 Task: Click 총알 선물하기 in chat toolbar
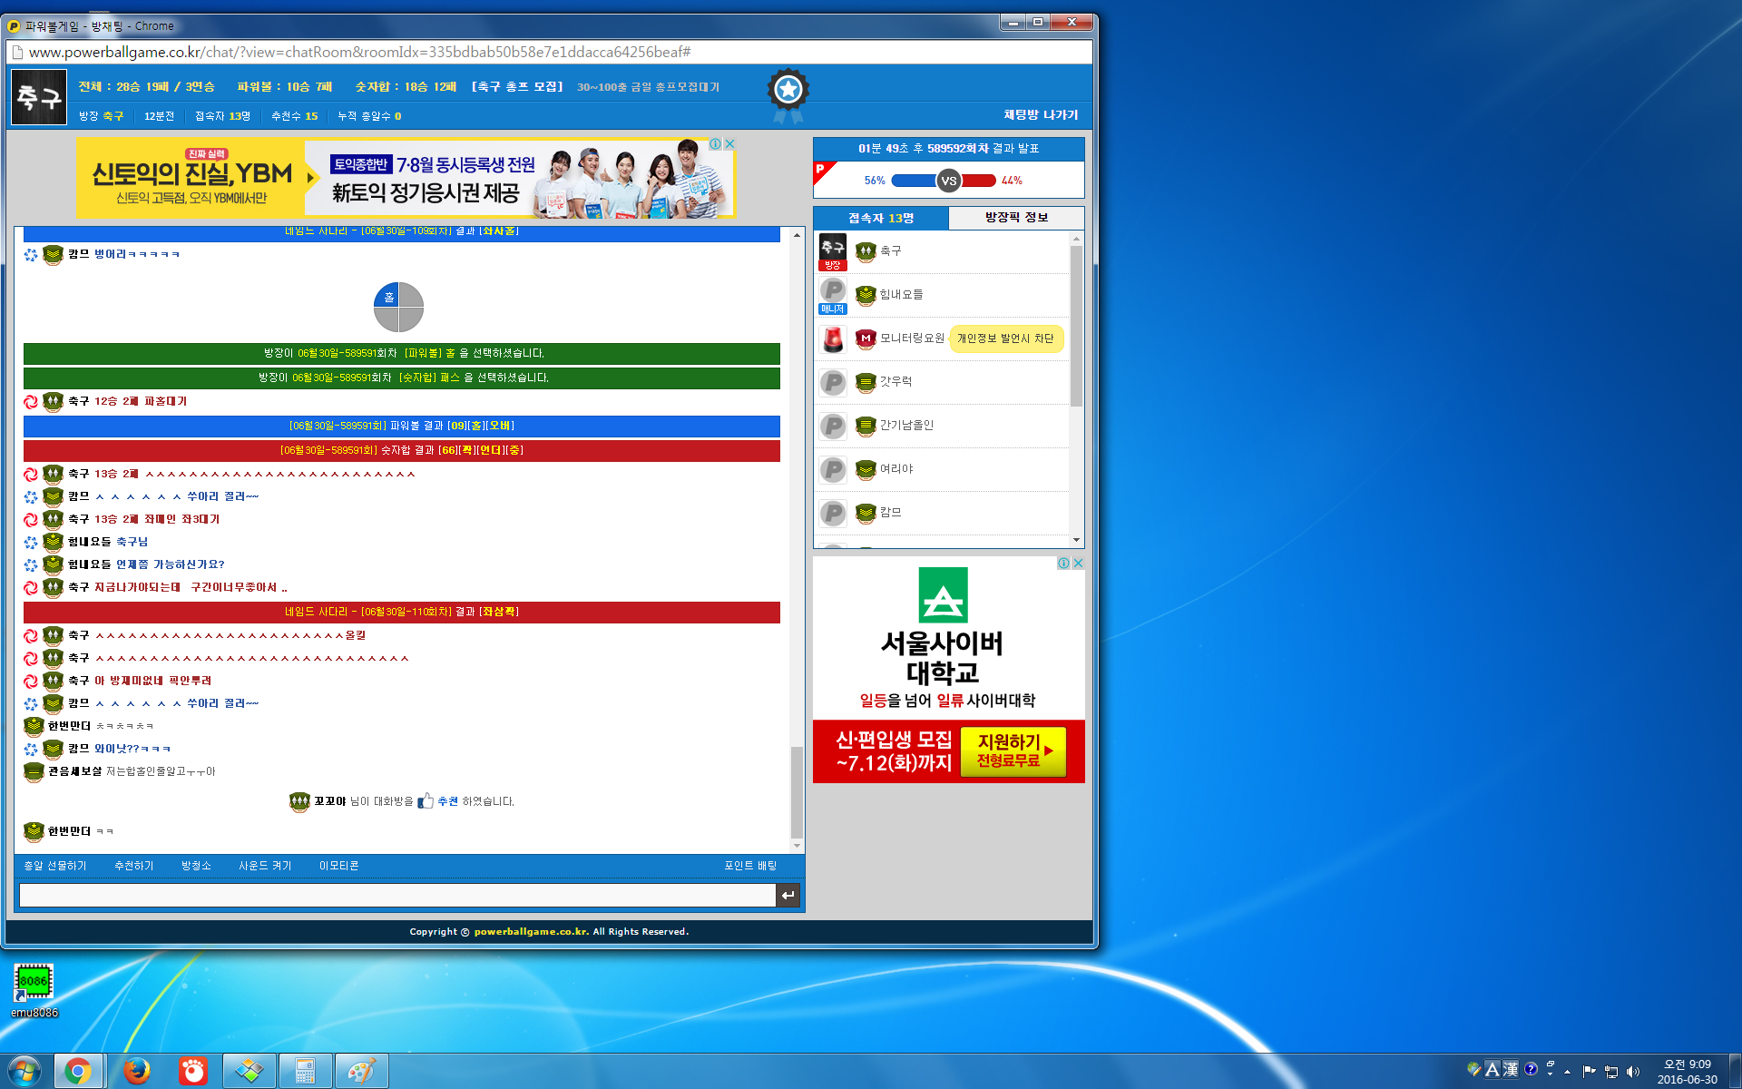coord(55,866)
